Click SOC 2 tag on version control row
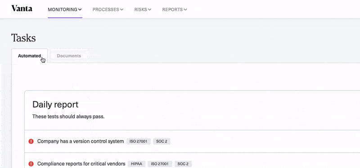 162,141
